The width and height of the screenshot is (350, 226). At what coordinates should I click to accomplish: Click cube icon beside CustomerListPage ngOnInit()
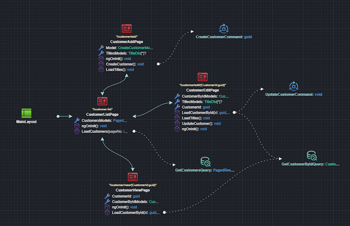pyautogui.click(x=77, y=126)
